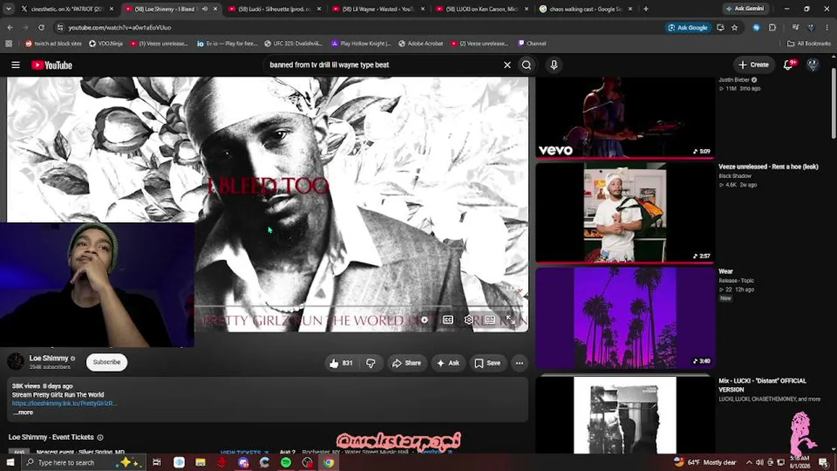837x471 pixels.
Task: Dislike the Loe Shimmy video
Action: click(x=371, y=363)
